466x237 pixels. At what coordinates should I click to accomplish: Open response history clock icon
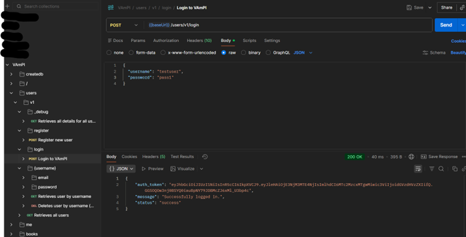coord(204,157)
